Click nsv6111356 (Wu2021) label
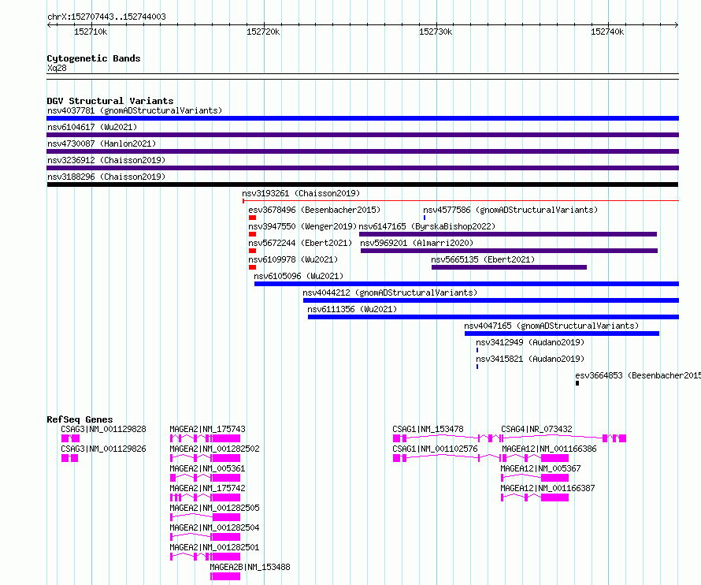Viewport: 701px width, 585px height. coord(352,309)
